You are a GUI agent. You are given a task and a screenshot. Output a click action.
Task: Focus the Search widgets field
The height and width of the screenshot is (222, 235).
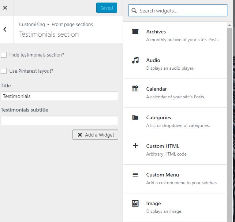click(x=182, y=11)
